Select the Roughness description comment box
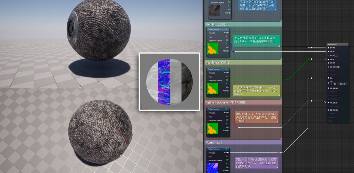Screen dimensions: 354x173 [x=256, y=91]
